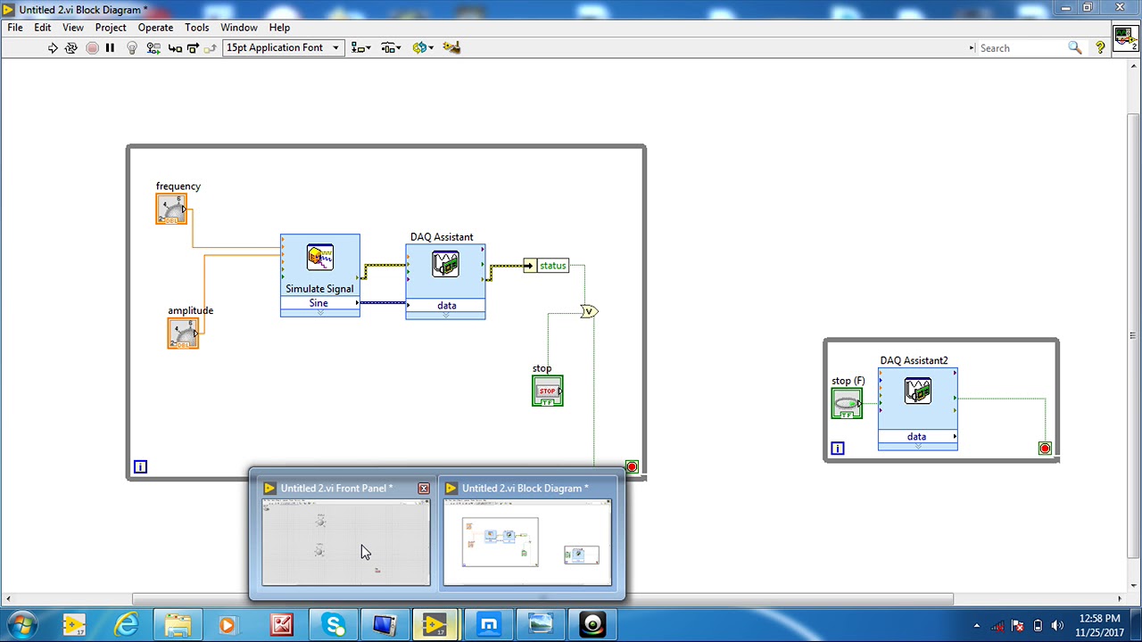Screen dimensions: 1142x642
Task: Toggle Highlight Execution light bulb
Action: pos(132,48)
